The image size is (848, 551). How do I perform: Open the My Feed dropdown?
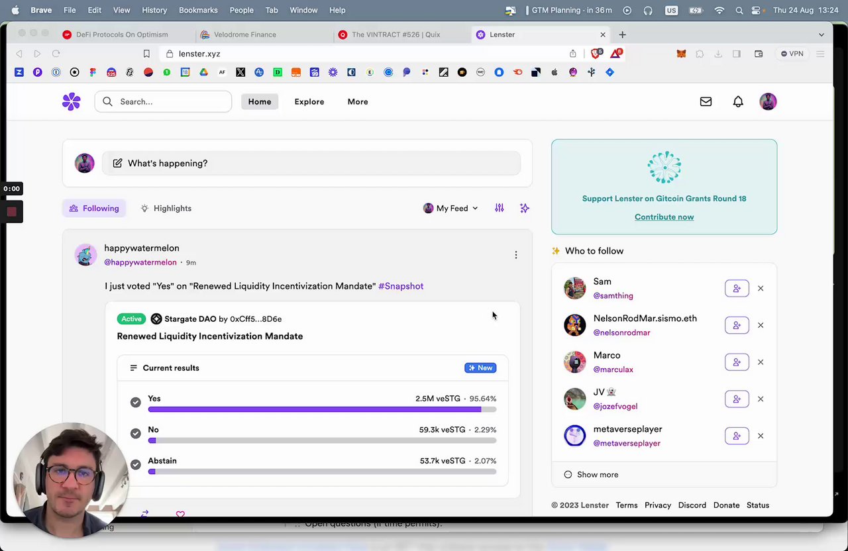point(450,208)
